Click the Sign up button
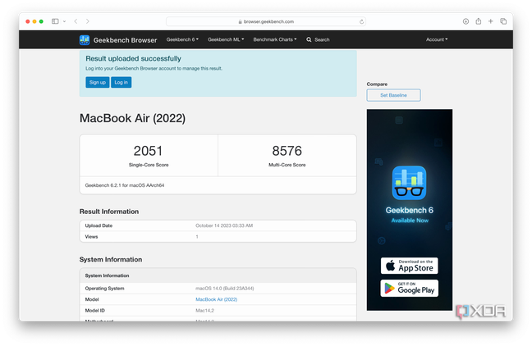This screenshot has height=346, width=532. point(98,82)
